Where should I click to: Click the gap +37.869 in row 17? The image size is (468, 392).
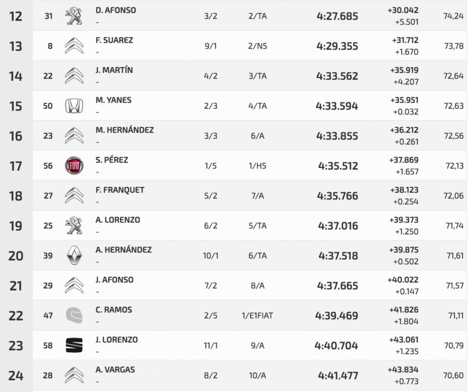pyautogui.click(x=404, y=160)
